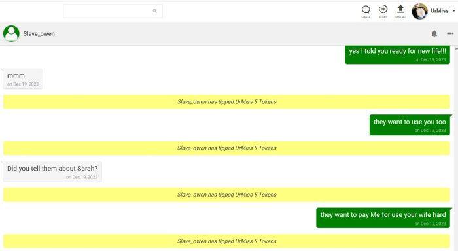This screenshot has width=458, height=251.
Task: Open the Chats icon in header
Action: (x=366, y=12)
